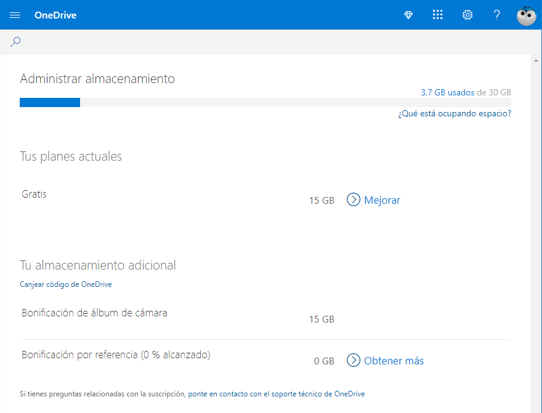This screenshot has width=542, height=413.
Task: Click the scrollbar up arrow
Action: coord(536,60)
